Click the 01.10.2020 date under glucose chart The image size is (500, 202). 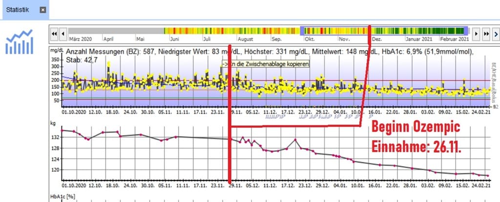pos(75,112)
